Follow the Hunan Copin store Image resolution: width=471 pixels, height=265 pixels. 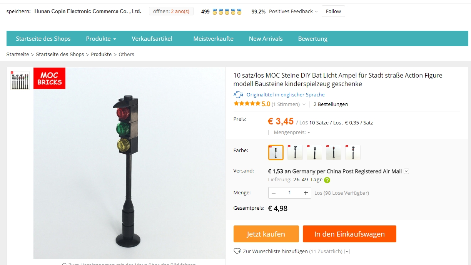pyautogui.click(x=333, y=12)
